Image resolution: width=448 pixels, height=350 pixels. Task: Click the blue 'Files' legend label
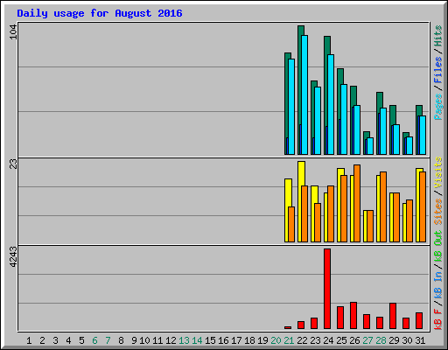coord(438,70)
